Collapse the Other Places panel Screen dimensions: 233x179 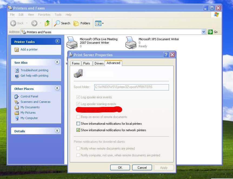pyautogui.click(x=57, y=88)
